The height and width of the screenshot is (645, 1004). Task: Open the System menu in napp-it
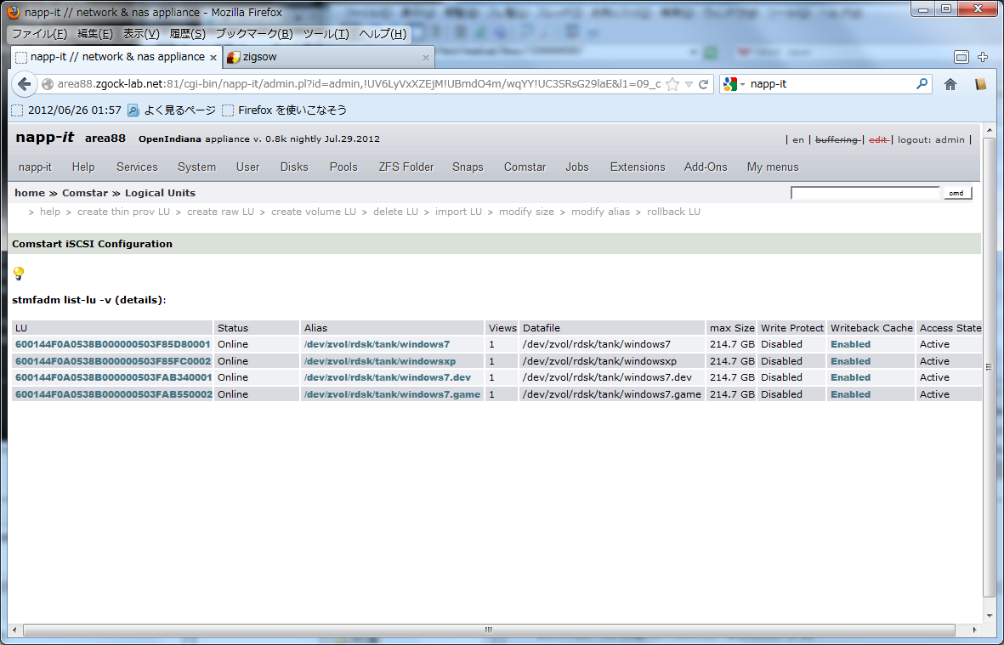coord(196,167)
